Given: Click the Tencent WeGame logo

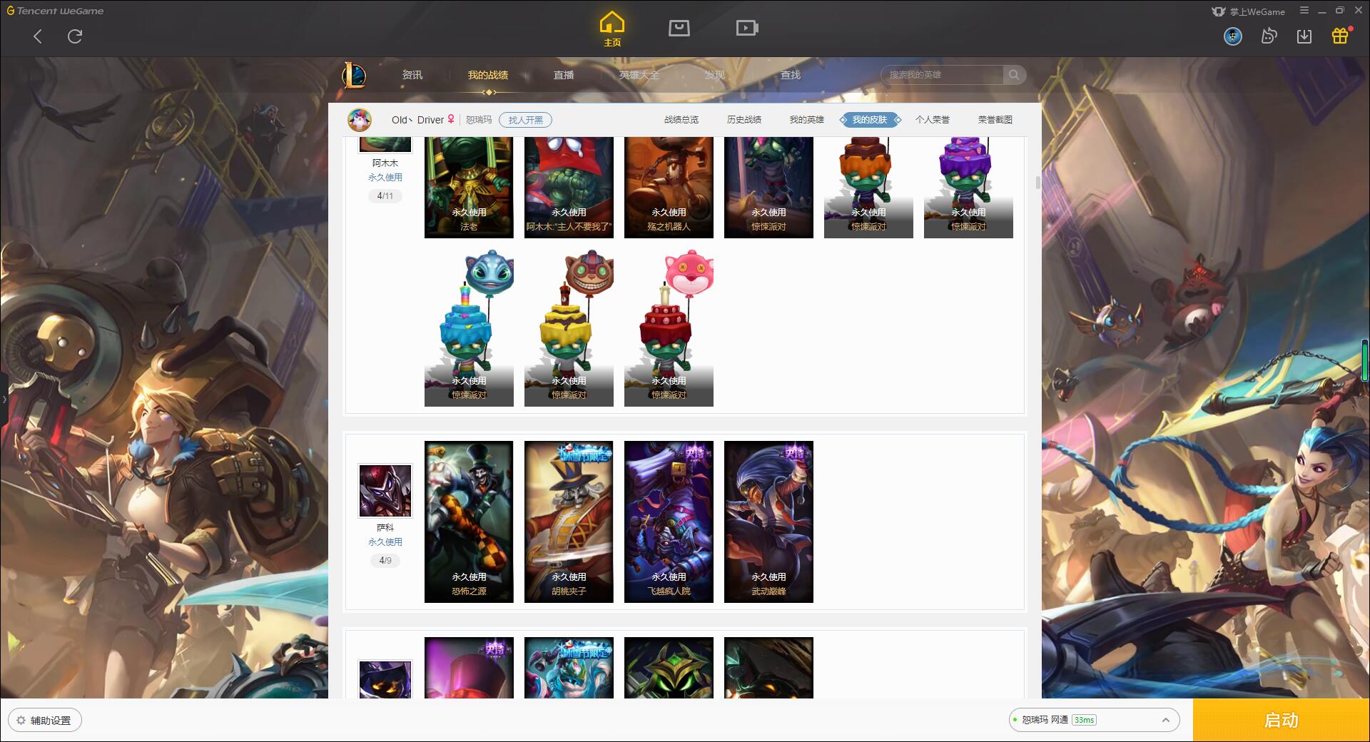Looking at the screenshot, I should (x=56, y=11).
